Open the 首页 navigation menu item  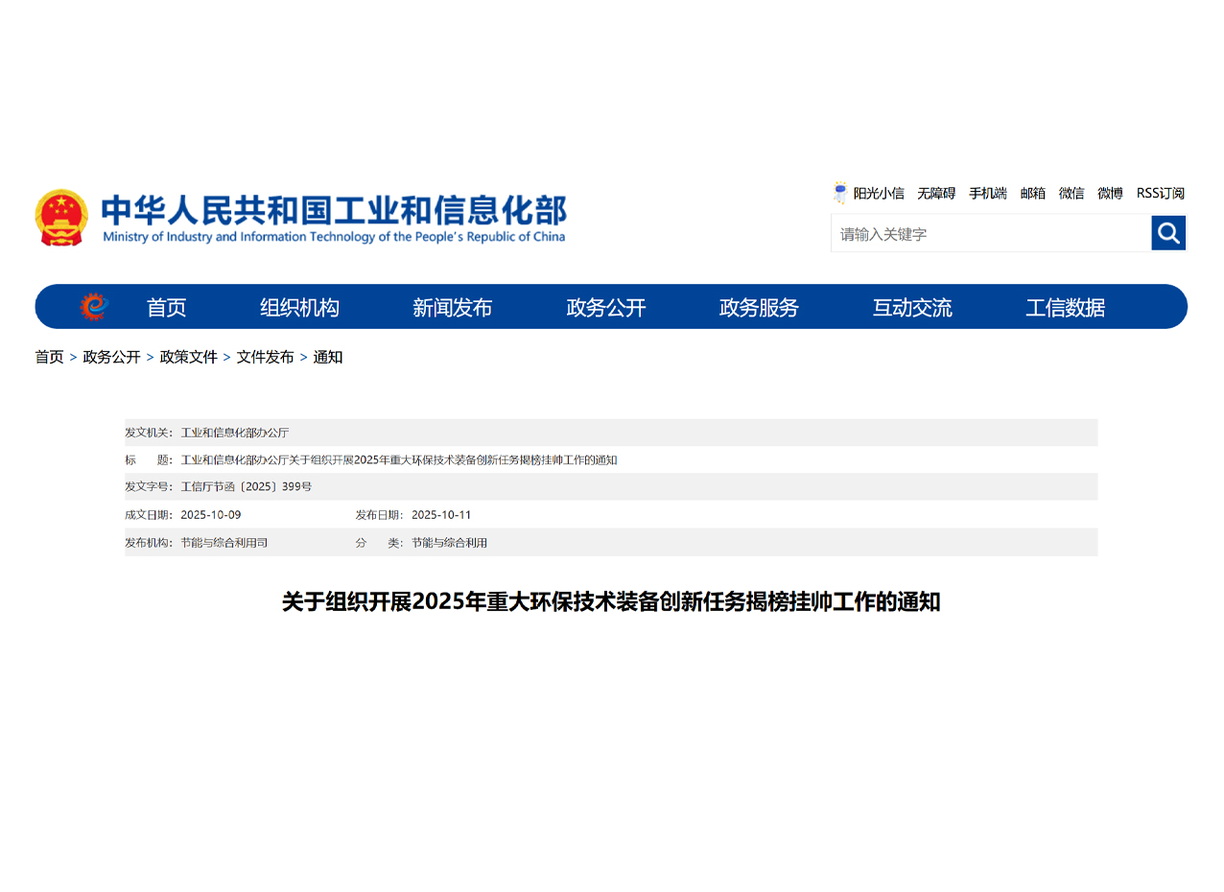pyautogui.click(x=166, y=307)
